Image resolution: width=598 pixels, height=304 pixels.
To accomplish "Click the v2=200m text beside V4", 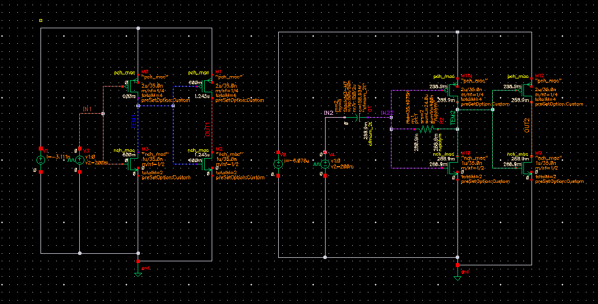I will (341, 167).
